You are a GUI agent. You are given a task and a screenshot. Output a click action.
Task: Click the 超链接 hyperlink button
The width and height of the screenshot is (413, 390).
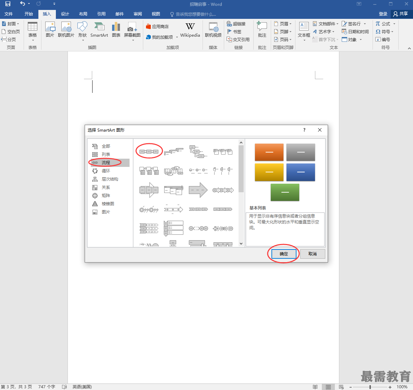(236, 24)
